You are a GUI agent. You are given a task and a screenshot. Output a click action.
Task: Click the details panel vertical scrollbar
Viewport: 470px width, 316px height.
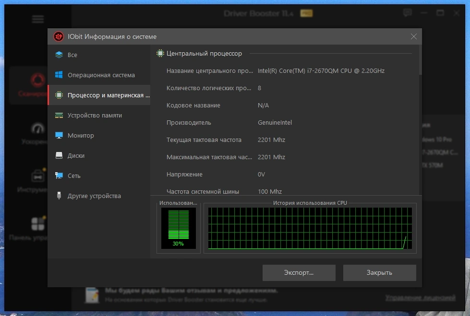420,60
